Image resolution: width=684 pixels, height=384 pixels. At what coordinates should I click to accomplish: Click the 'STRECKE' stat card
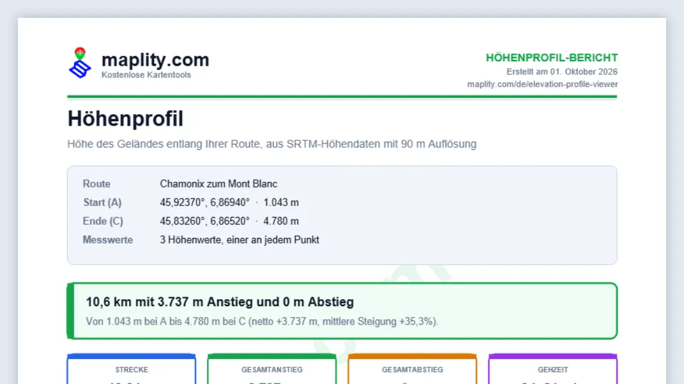(x=132, y=369)
